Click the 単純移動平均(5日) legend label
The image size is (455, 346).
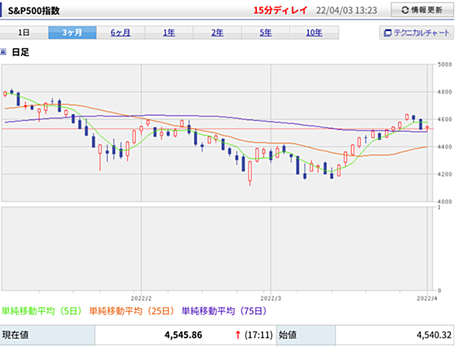coord(42,311)
